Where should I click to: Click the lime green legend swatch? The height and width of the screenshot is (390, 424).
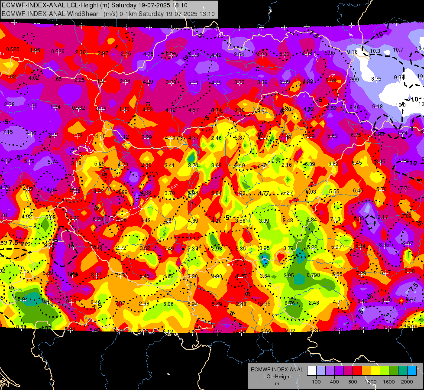(385, 371)
